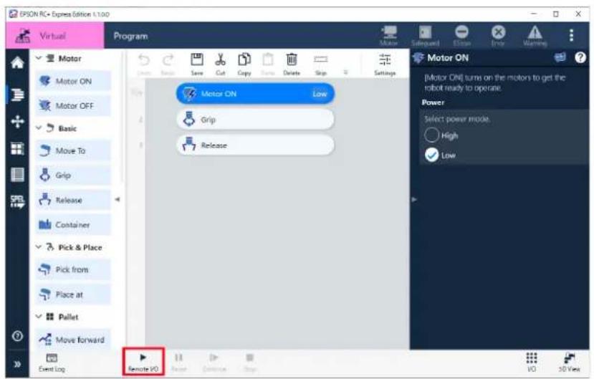Select the Release block in program
The image size is (594, 379).
255,145
